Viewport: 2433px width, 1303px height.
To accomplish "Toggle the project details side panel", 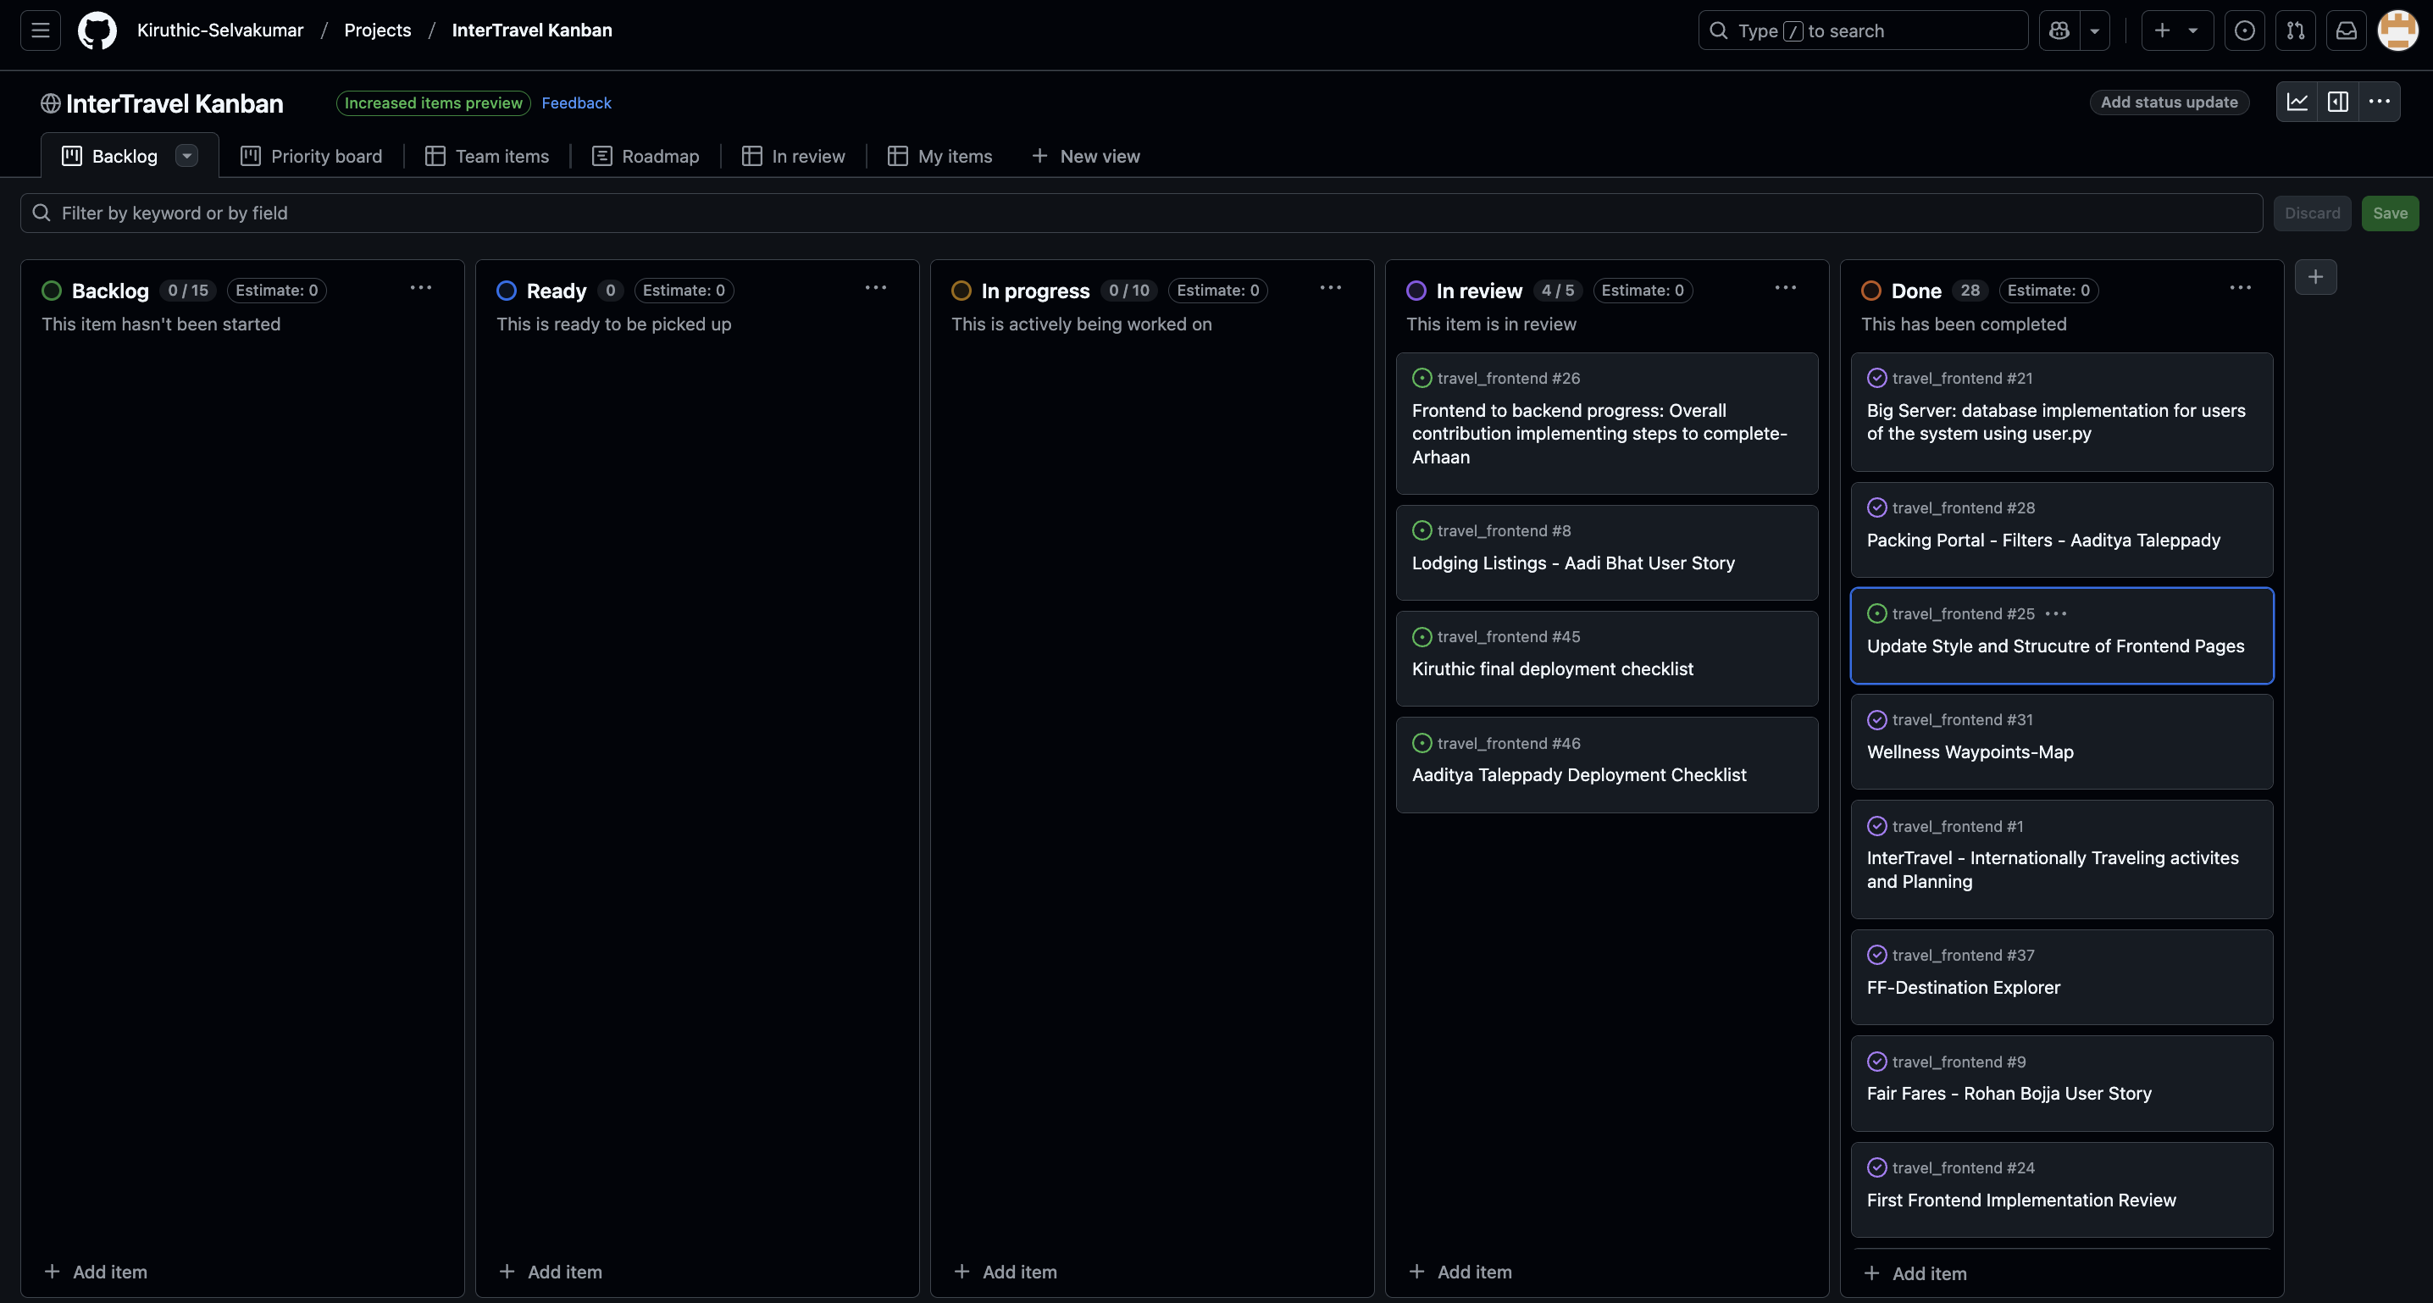I will point(2337,101).
